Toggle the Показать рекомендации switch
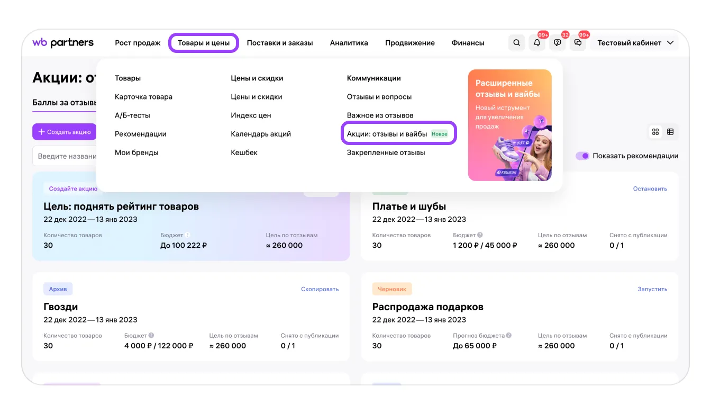 pyautogui.click(x=582, y=156)
